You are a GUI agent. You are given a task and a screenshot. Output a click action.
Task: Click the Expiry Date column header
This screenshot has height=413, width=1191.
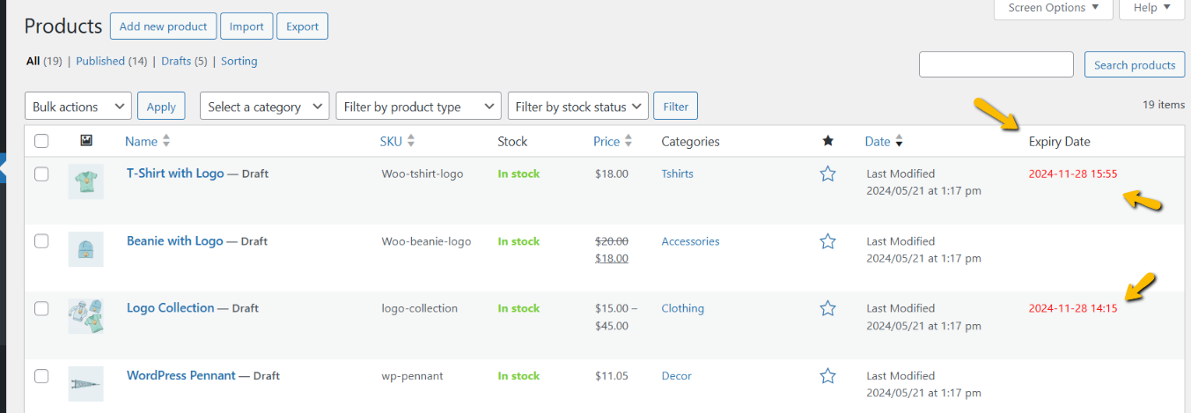pos(1059,141)
